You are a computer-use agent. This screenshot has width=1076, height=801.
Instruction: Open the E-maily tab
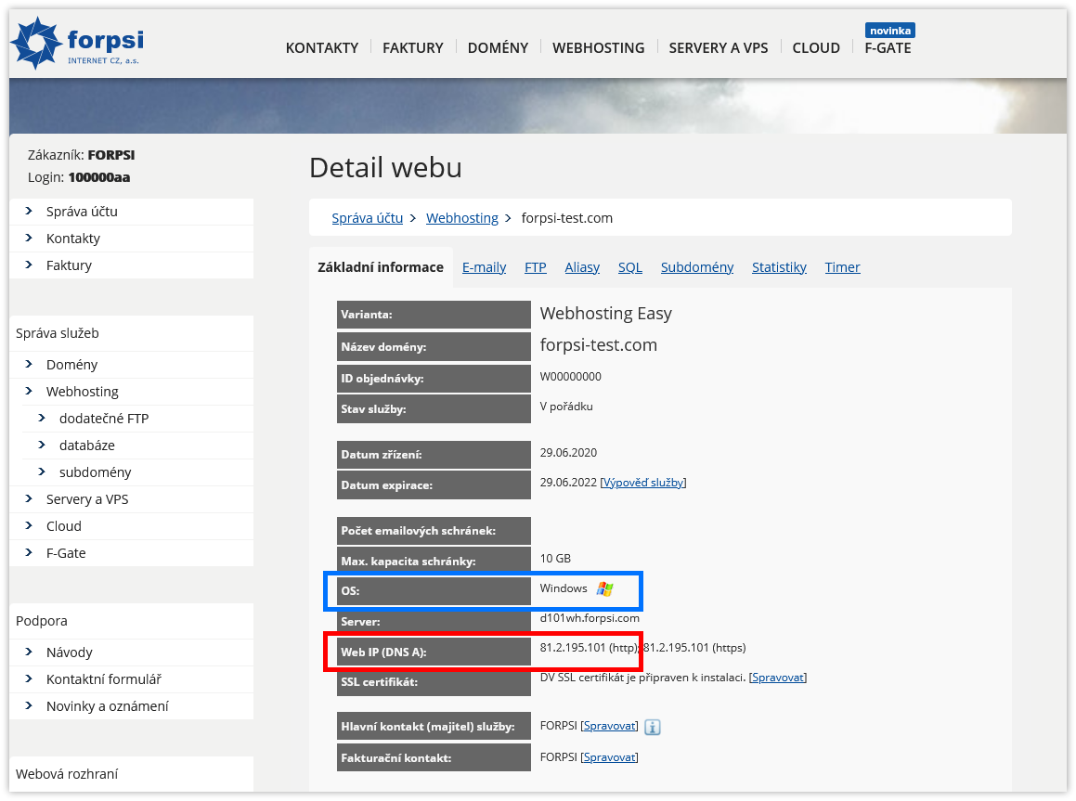coord(484,267)
